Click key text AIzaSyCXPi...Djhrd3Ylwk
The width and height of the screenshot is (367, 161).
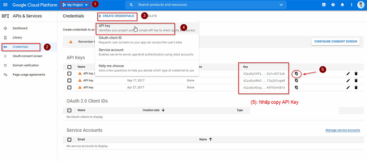pyautogui.click(x=264, y=74)
